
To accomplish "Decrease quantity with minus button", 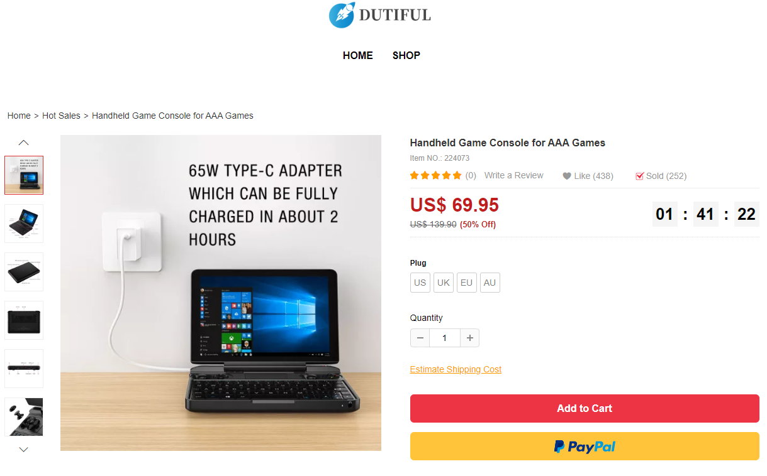I will (x=420, y=338).
